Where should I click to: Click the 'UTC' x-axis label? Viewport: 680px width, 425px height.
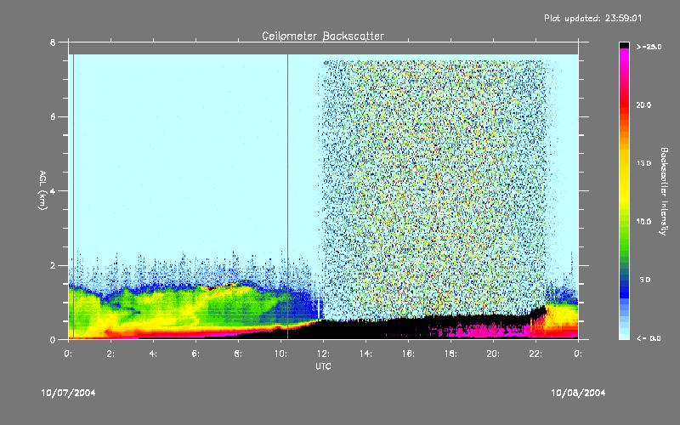pos(323,366)
